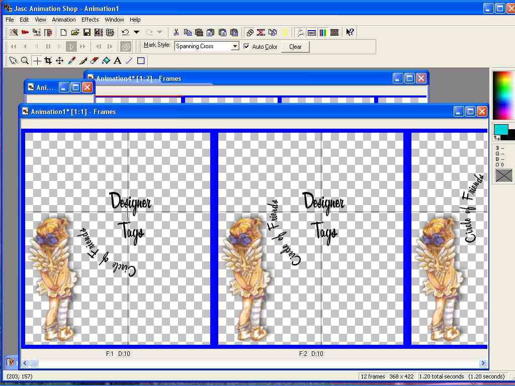The width and height of the screenshot is (515, 386).
Task: Click the rewind-to-start playback button
Action: tap(14, 47)
